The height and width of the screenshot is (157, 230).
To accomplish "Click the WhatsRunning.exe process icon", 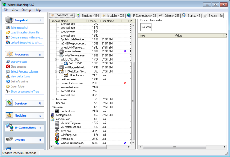I will point(57,143).
